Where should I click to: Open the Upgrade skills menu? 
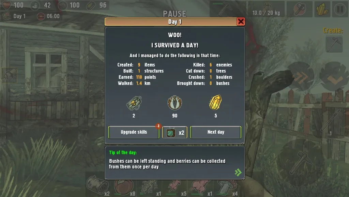click(x=134, y=132)
